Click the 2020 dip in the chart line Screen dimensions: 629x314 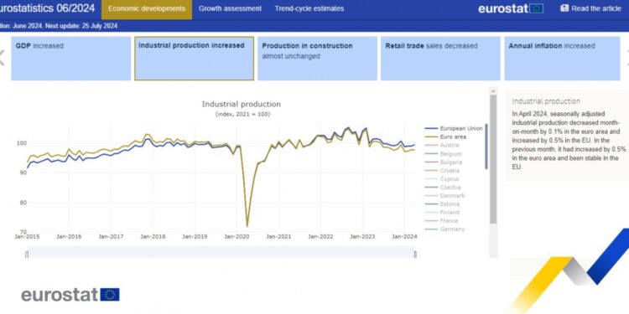point(247,225)
